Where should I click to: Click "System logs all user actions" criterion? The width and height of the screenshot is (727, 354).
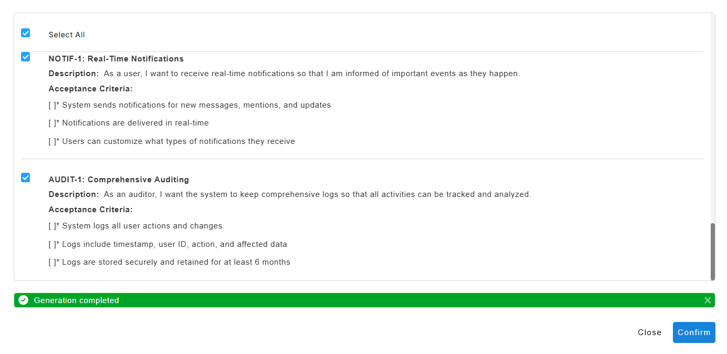pos(142,226)
